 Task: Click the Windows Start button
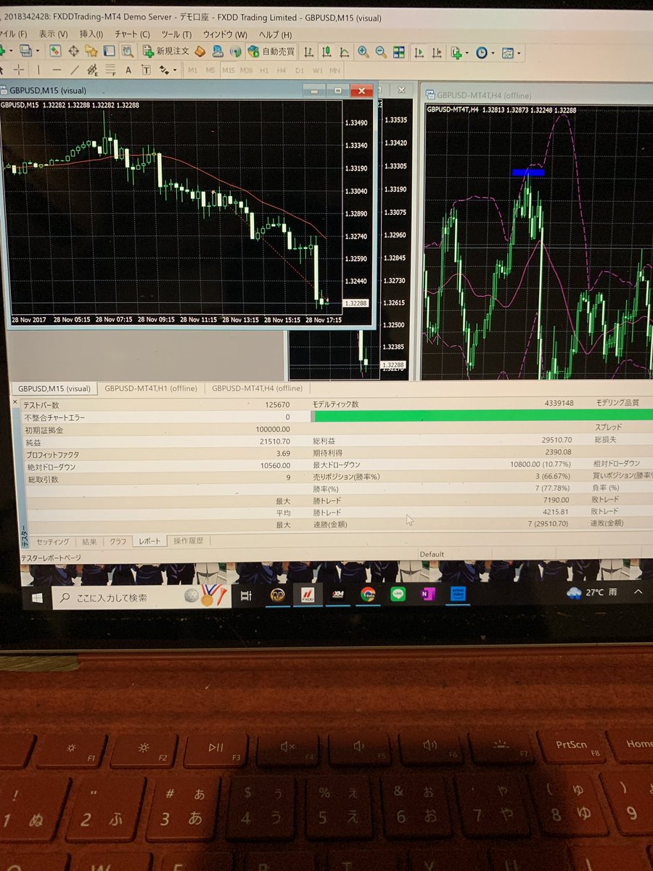click(36, 597)
